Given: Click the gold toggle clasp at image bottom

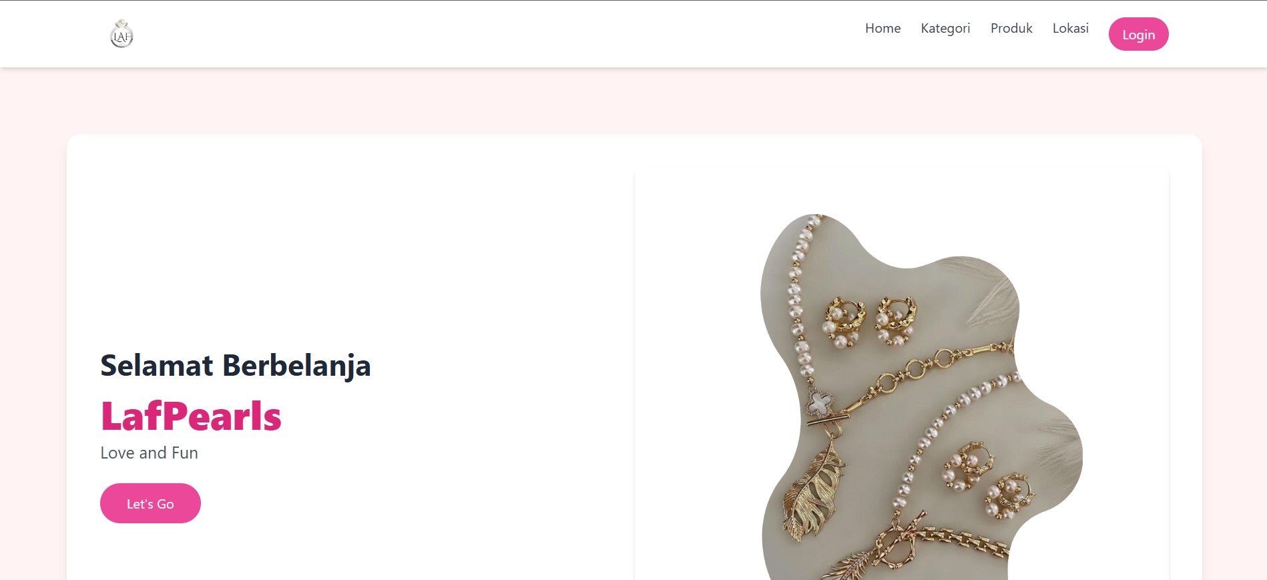Looking at the screenshot, I should (x=901, y=539).
